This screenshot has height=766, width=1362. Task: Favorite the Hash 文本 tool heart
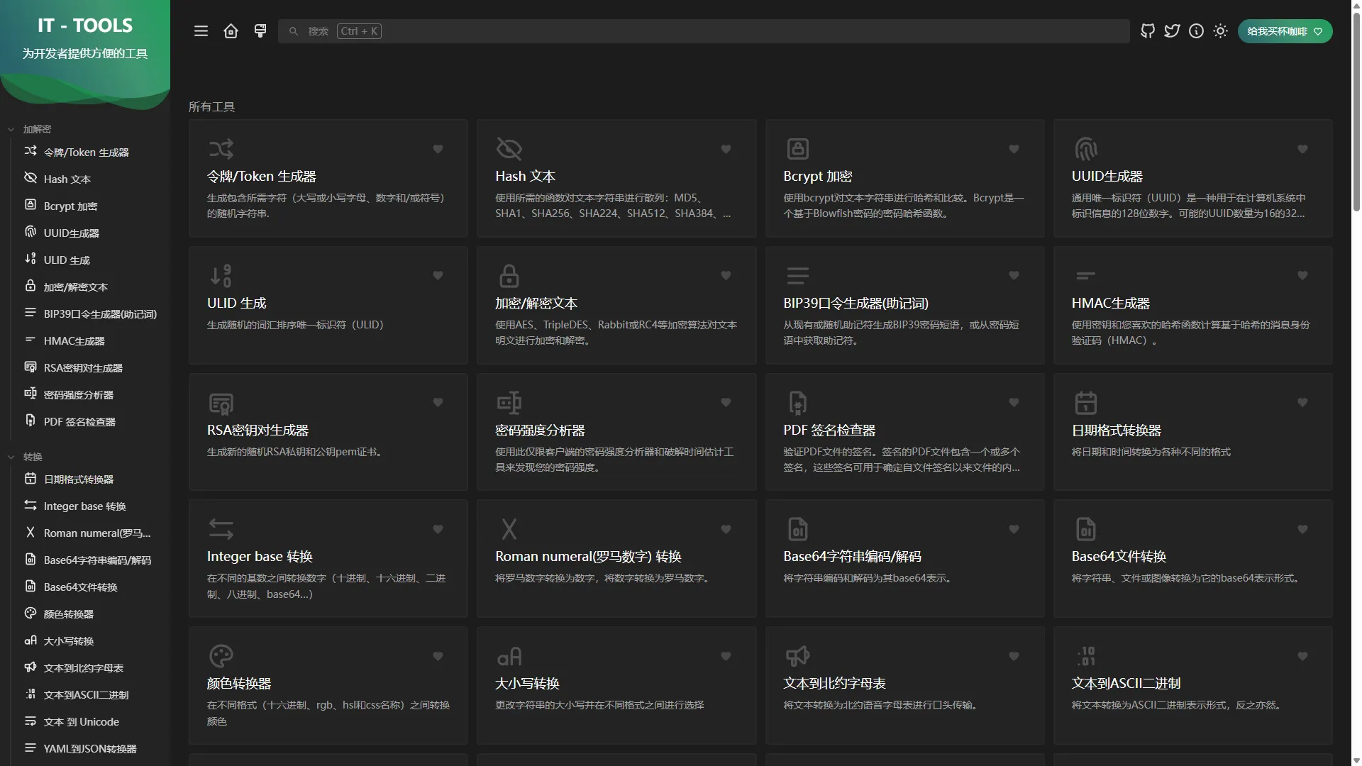coord(726,150)
